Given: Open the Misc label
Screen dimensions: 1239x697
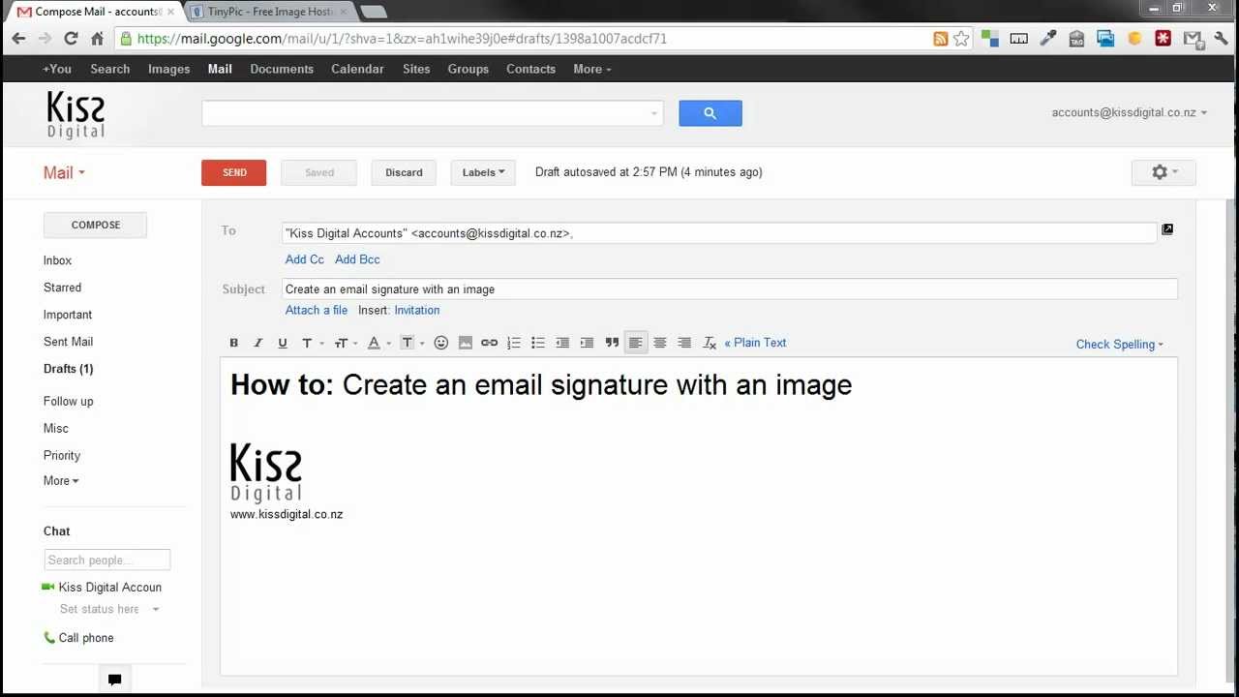Looking at the screenshot, I should click(x=55, y=428).
